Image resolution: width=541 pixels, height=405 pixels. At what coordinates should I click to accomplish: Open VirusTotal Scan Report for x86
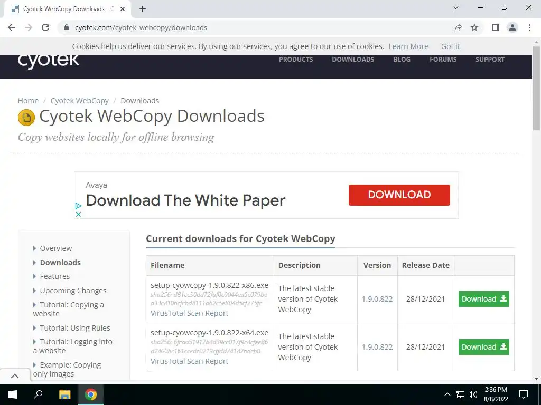pos(190,313)
